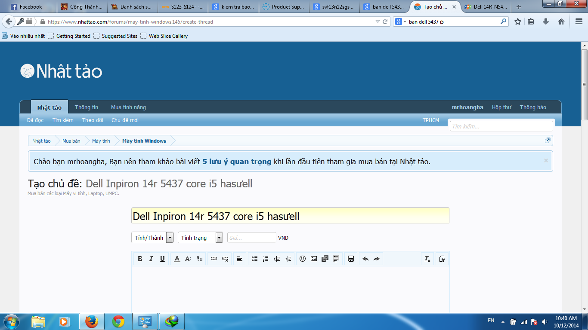Open Chrome from the taskbar
Screen dimensions: 588x330
tap(118, 321)
